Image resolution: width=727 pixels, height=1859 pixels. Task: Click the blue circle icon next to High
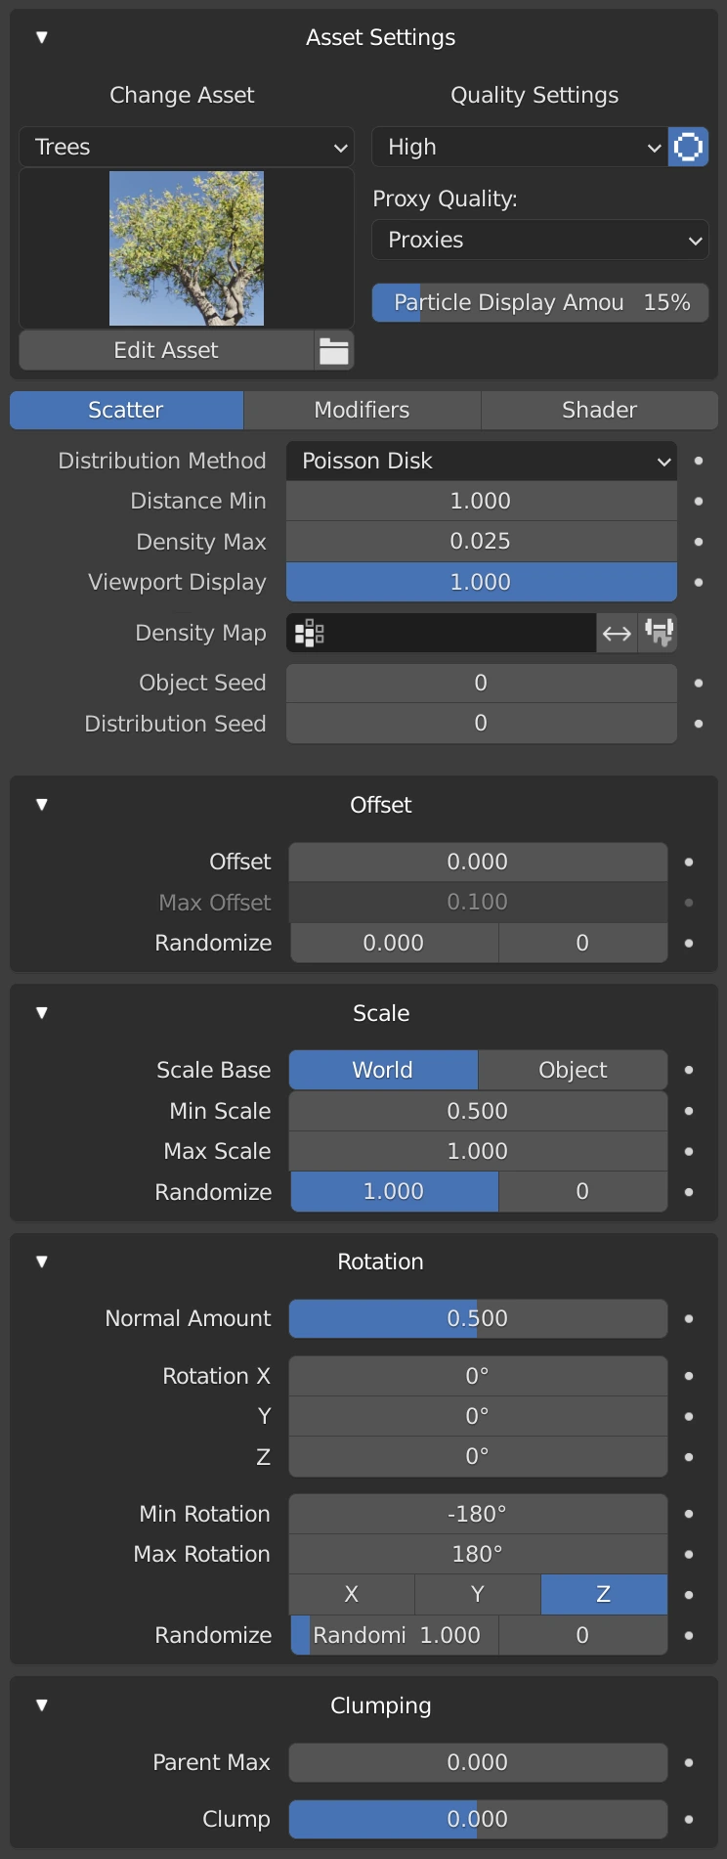click(x=688, y=148)
